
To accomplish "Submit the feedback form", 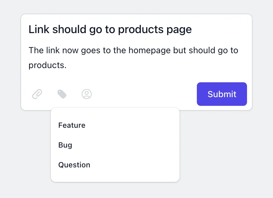I will [222, 94].
